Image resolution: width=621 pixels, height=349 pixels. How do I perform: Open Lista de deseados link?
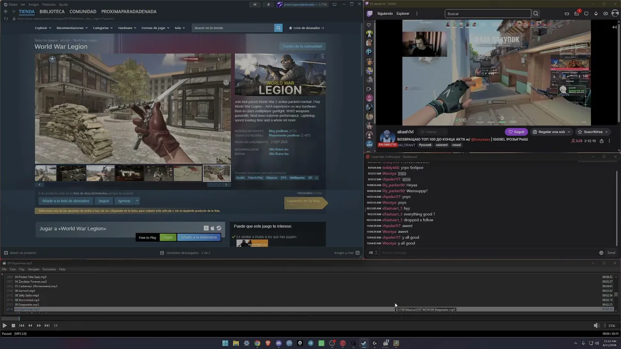click(x=307, y=28)
